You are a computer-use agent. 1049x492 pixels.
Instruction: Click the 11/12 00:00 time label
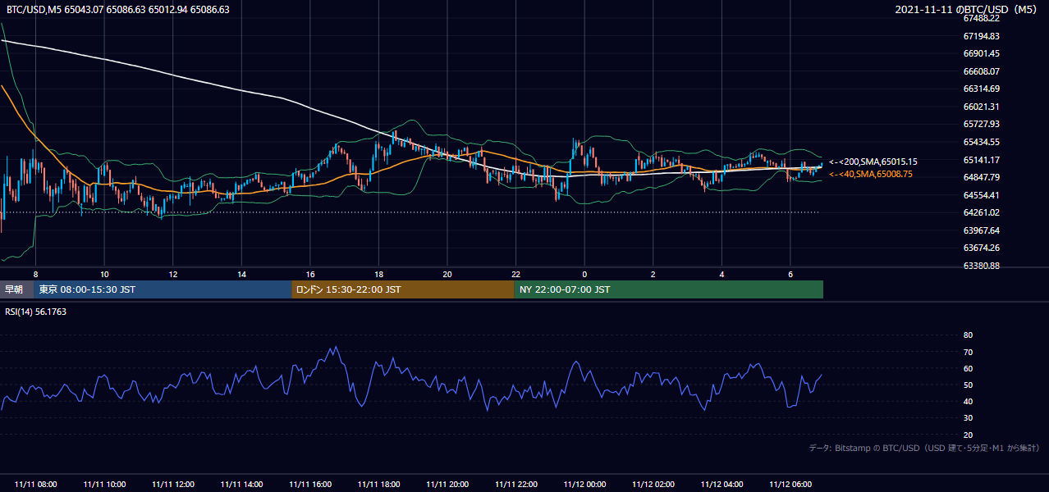(584, 485)
